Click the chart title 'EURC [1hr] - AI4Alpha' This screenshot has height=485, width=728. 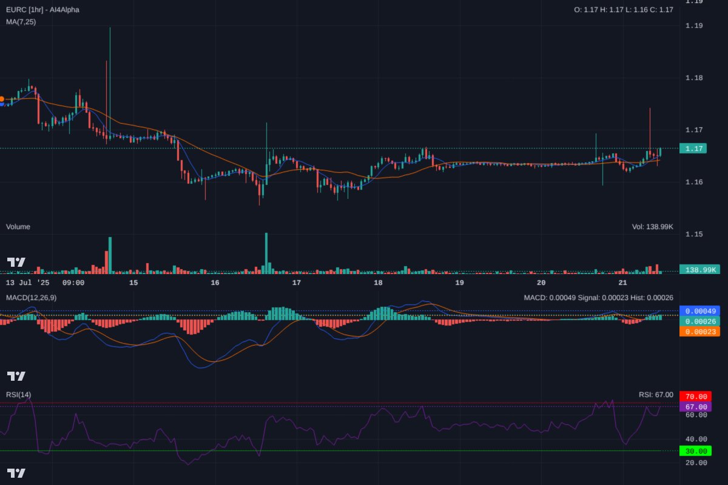(42, 10)
